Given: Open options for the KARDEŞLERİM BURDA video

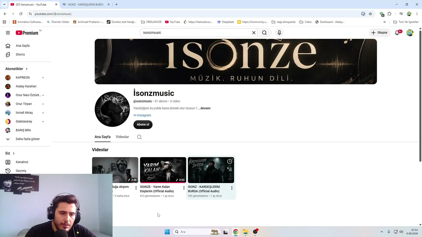Looking at the screenshot, I should pyautogui.click(x=232, y=188).
